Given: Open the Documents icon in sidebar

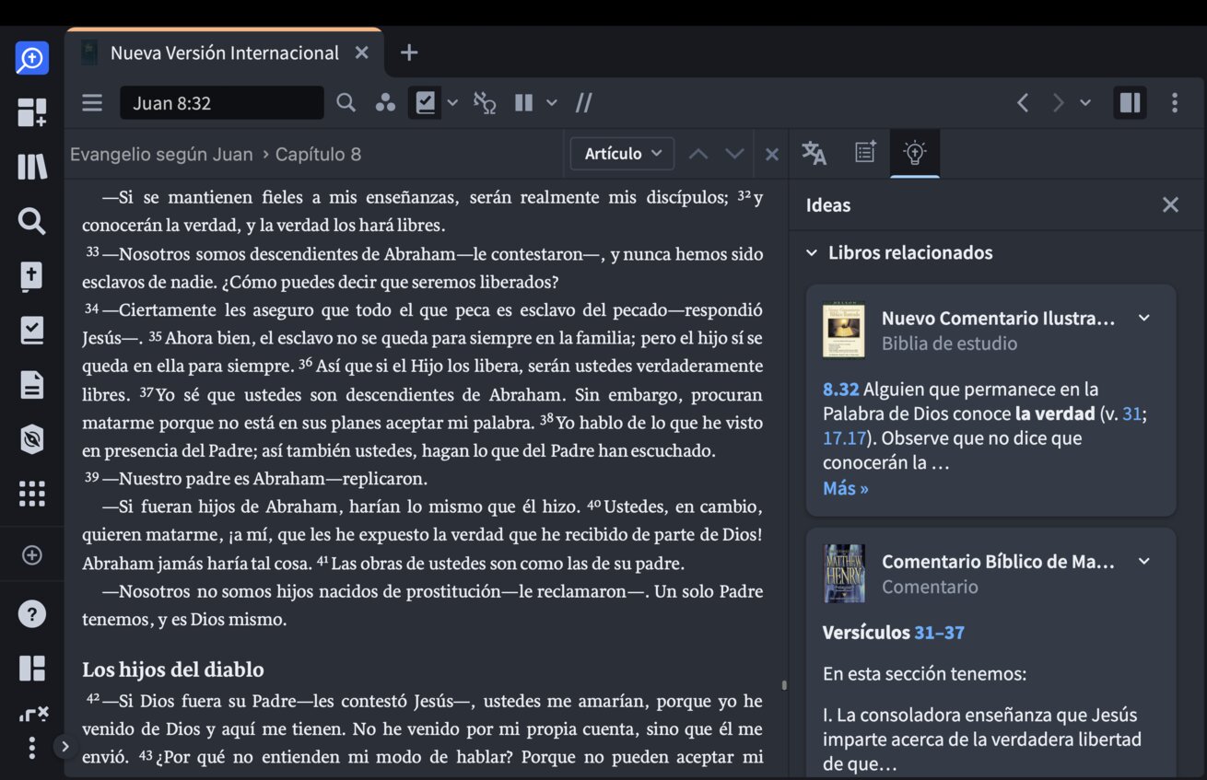Looking at the screenshot, I should (x=31, y=384).
